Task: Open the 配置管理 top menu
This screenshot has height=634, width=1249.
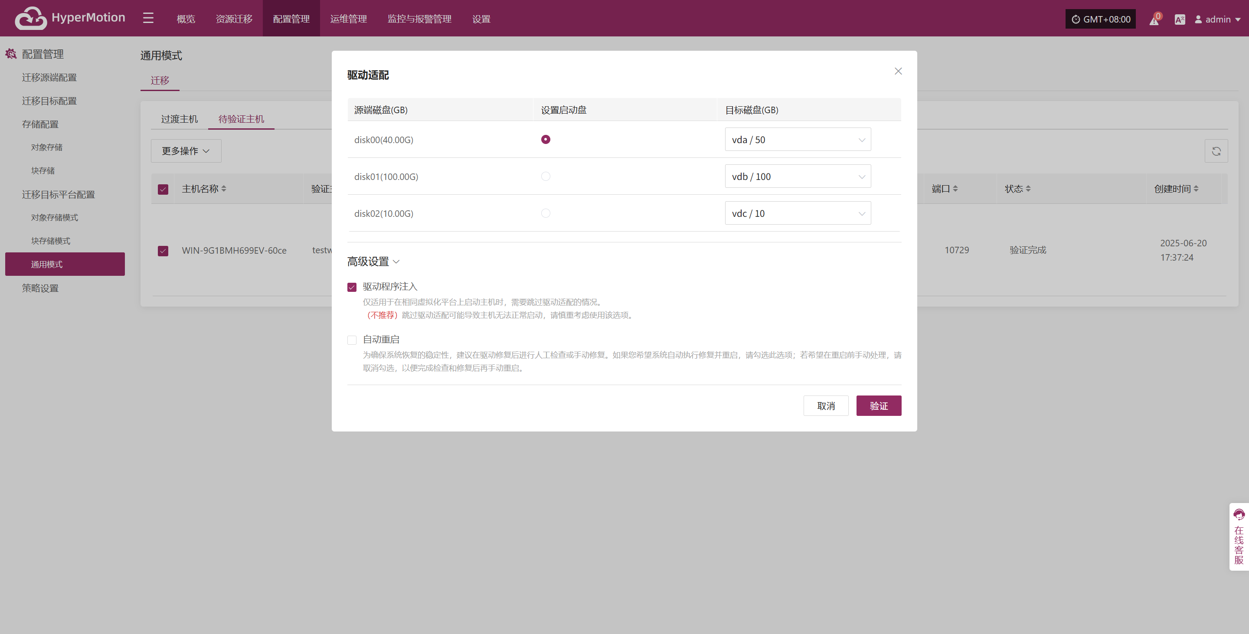Action: point(291,19)
